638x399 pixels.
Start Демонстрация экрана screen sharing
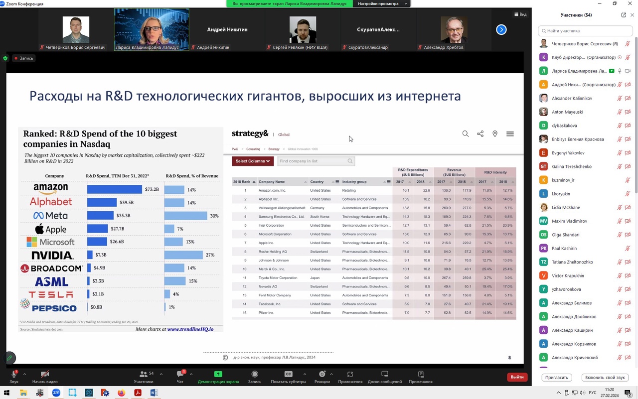point(218,377)
